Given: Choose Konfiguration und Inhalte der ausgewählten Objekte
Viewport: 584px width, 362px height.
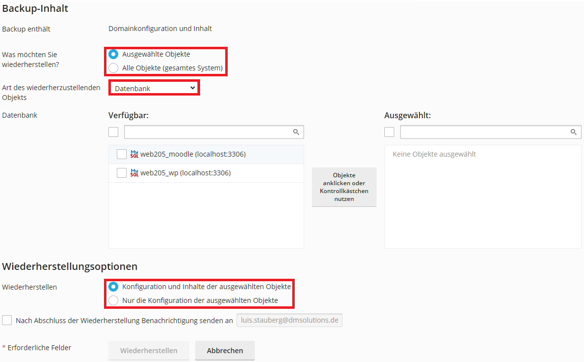Looking at the screenshot, I should click(113, 287).
